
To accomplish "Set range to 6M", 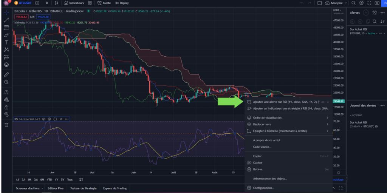I will point(42,180).
